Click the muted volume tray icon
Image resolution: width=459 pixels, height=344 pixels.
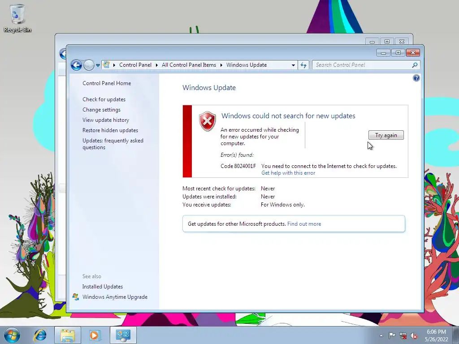click(414, 336)
